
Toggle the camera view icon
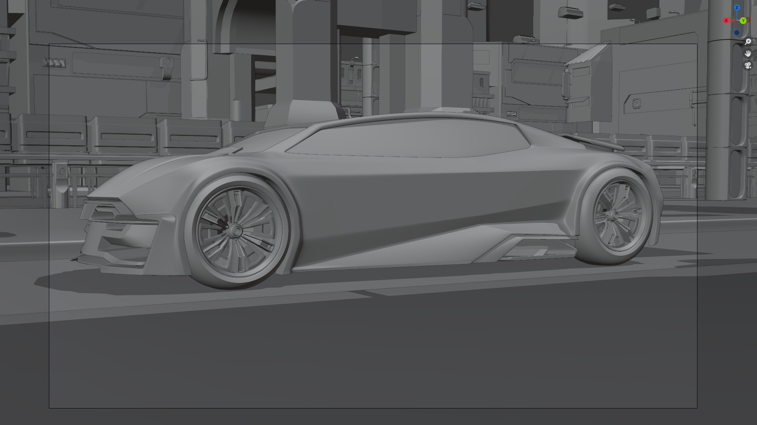[x=748, y=65]
